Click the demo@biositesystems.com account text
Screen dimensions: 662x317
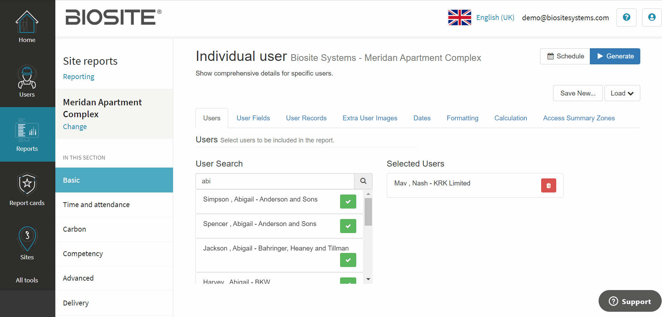point(565,18)
